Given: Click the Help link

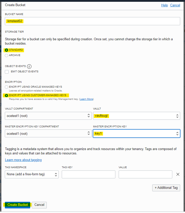Looking at the screenshot, I should point(164,5).
